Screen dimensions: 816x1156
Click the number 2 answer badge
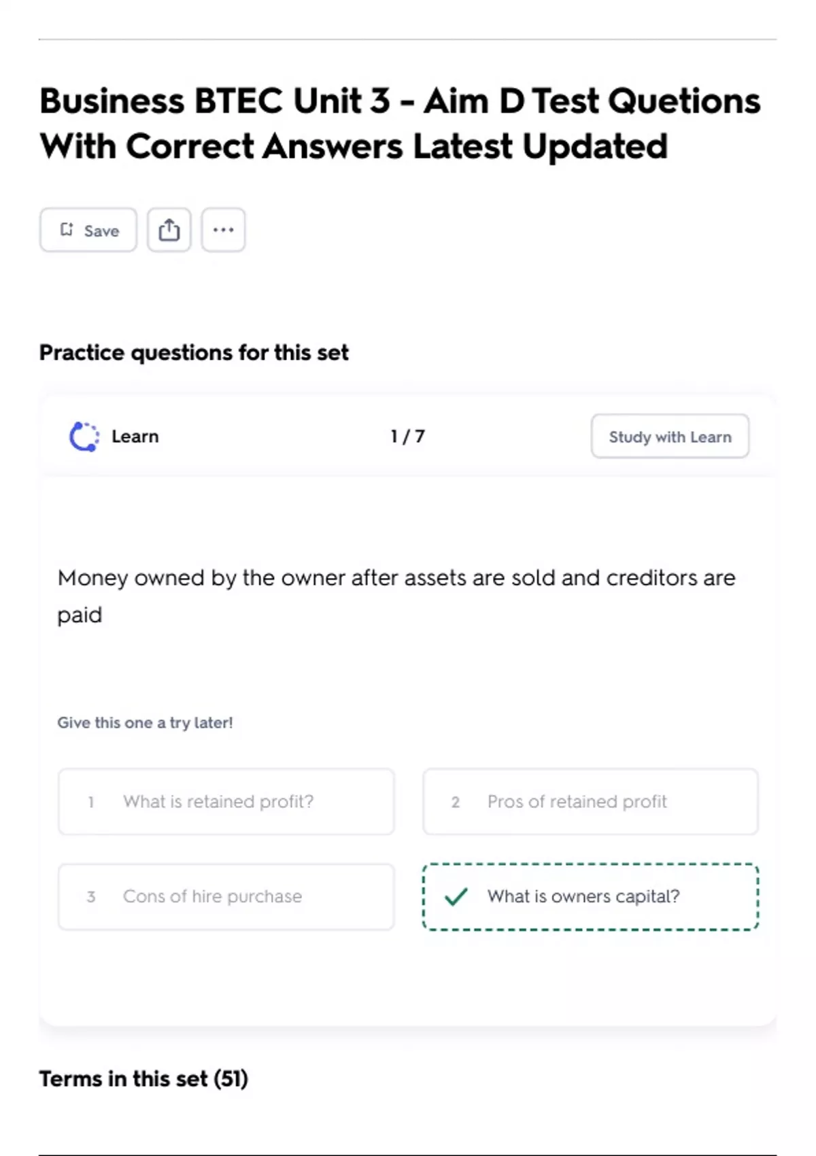point(456,802)
